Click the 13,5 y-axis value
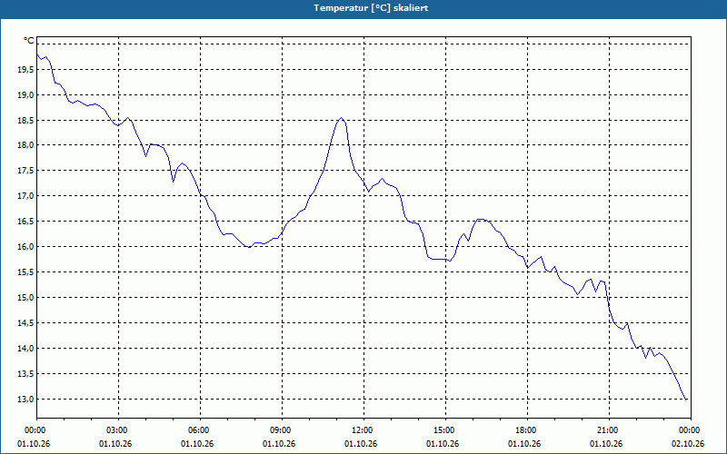The height and width of the screenshot is (454, 727). click(x=25, y=373)
